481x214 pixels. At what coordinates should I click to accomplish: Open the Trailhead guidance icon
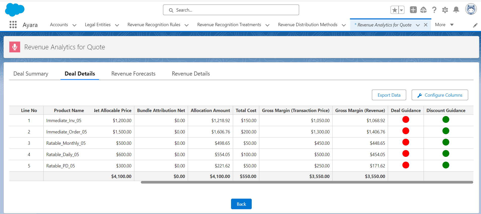(424, 10)
